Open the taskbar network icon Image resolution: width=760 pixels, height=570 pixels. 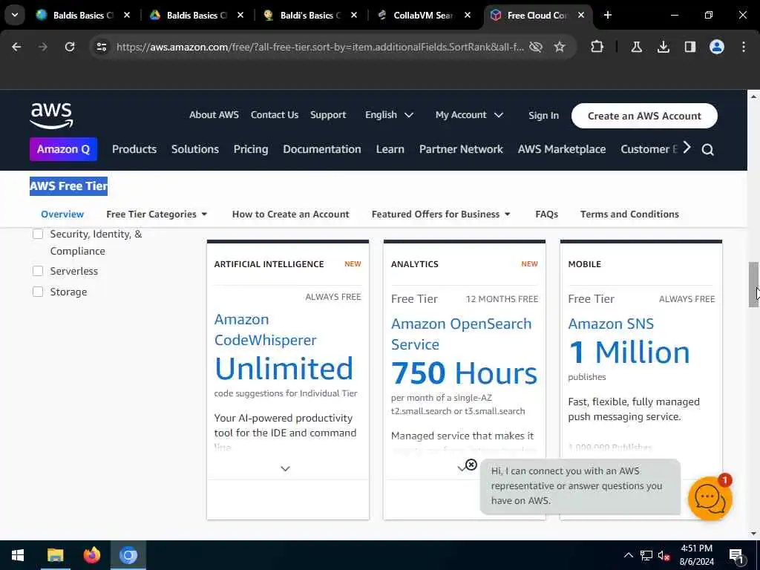click(x=646, y=556)
